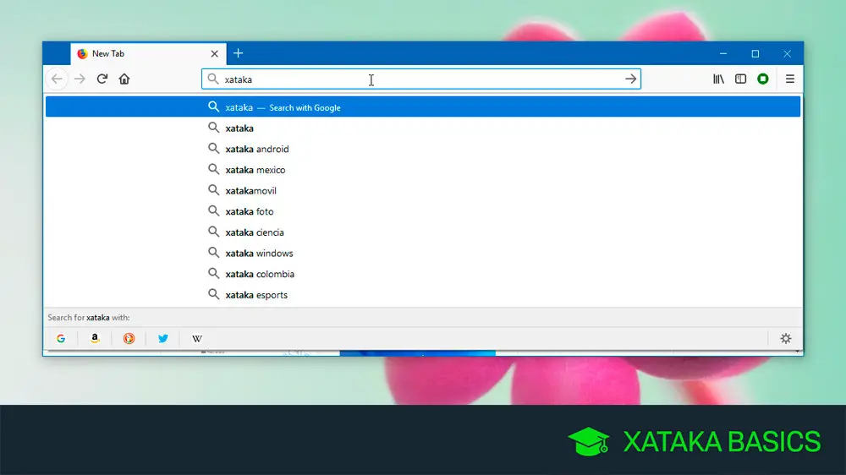Show sidebars with the sidebar icon
The height and width of the screenshot is (475, 846).
click(x=741, y=79)
